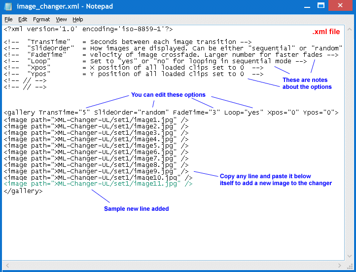Click the image6.jpg path line
Image resolution: width=356 pixels, height=272 pixels.
pos(96,152)
